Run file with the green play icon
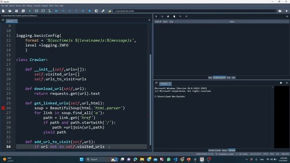Viewport: 290px width, 163px height. tap(30, 11)
